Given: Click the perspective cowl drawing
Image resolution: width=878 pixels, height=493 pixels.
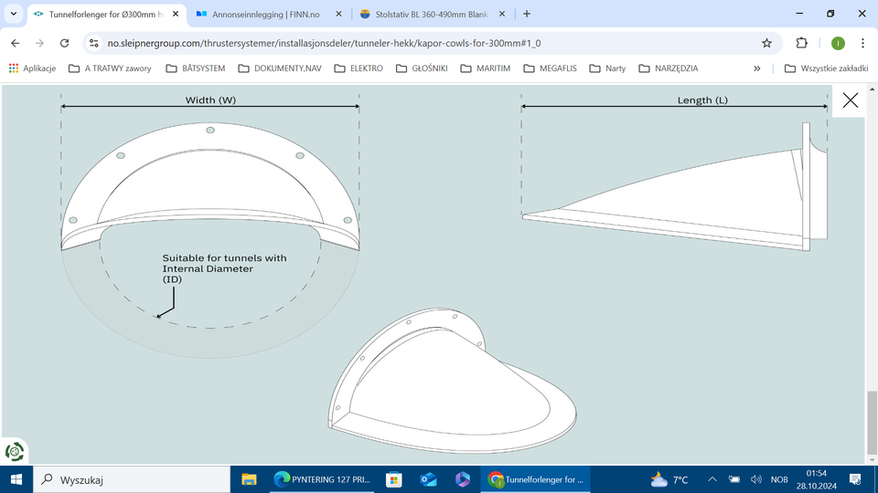Looking at the screenshot, I should tap(451, 382).
